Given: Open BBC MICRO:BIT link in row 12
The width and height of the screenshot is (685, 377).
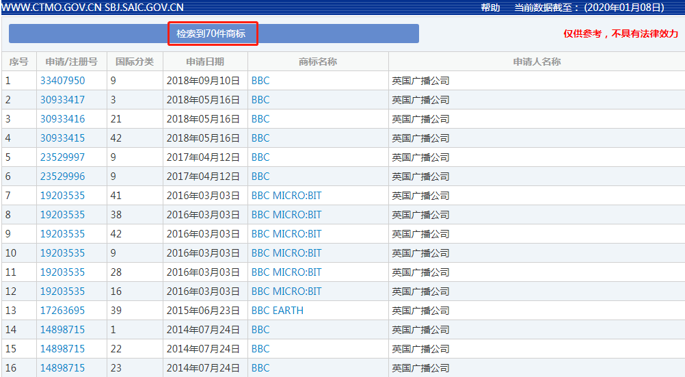Looking at the screenshot, I should [x=286, y=291].
